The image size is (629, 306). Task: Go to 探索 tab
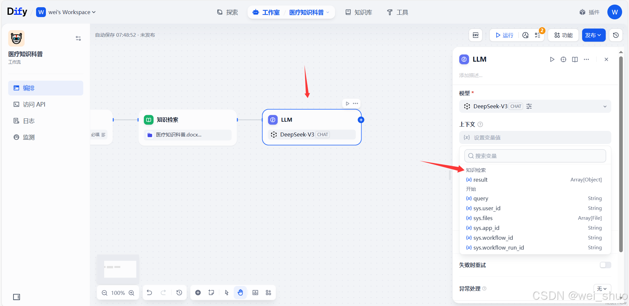(x=227, y=12)
